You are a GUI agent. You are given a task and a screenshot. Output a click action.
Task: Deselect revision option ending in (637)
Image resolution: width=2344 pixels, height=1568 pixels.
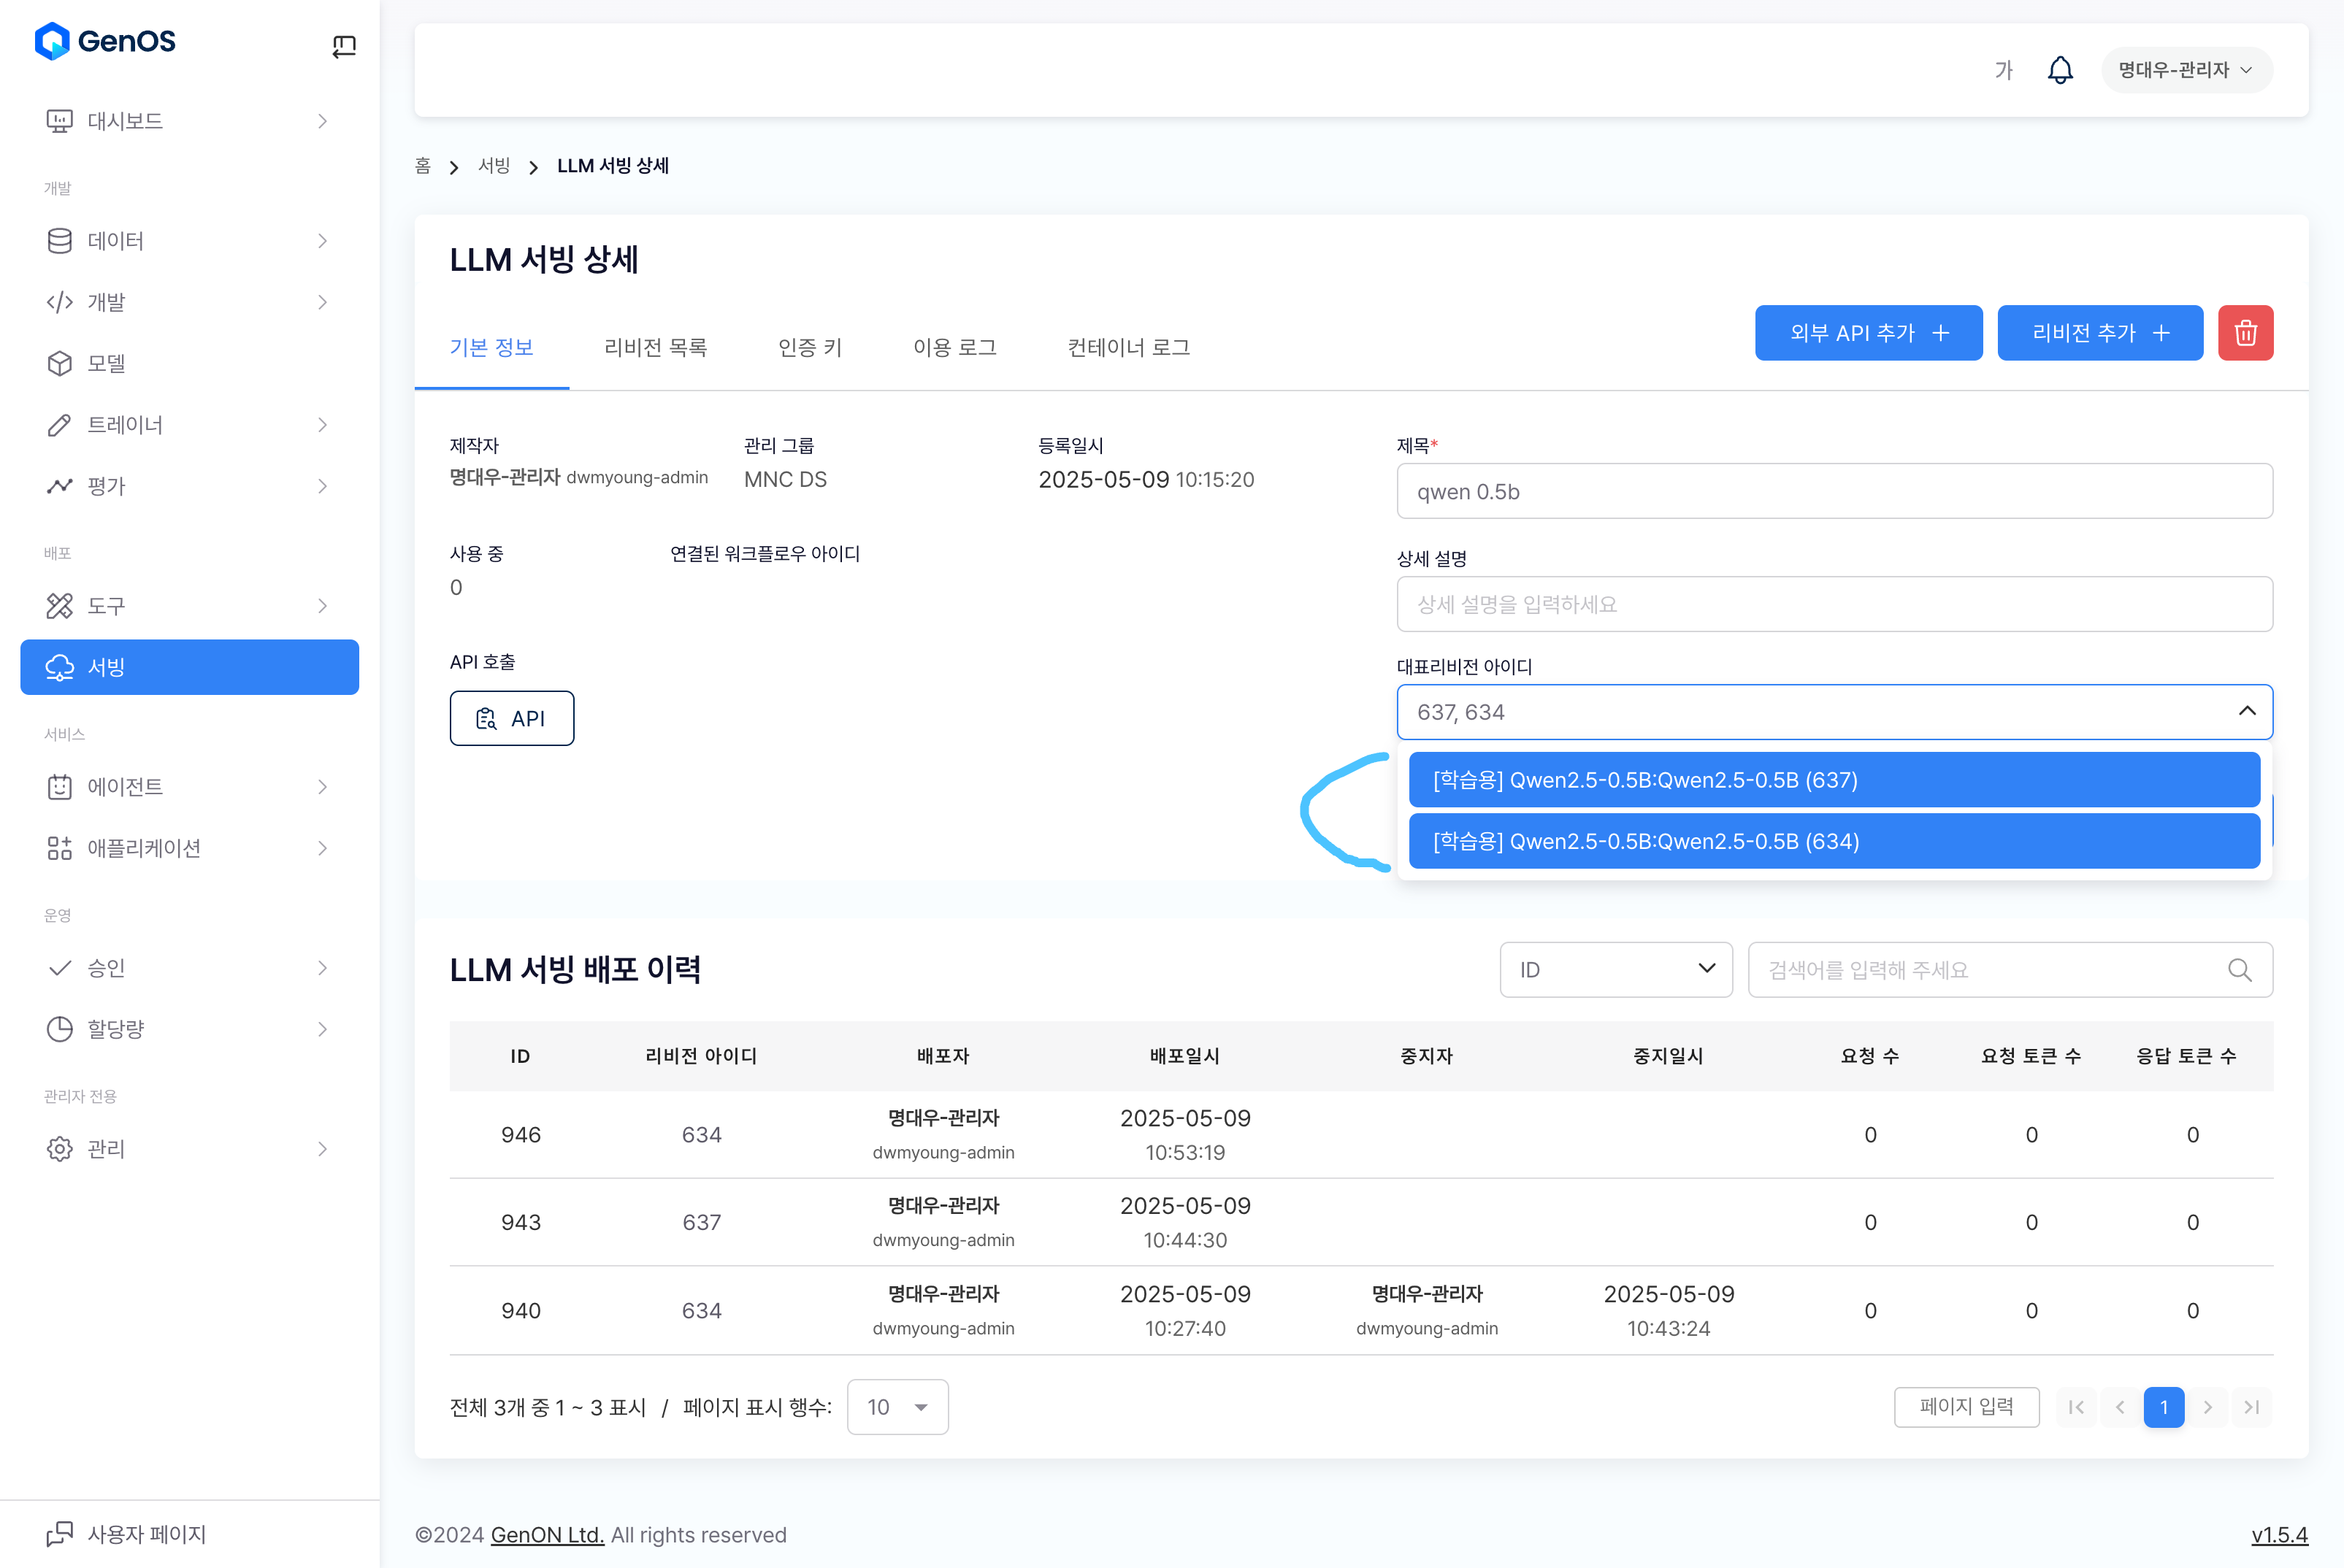coord(1833,780)
